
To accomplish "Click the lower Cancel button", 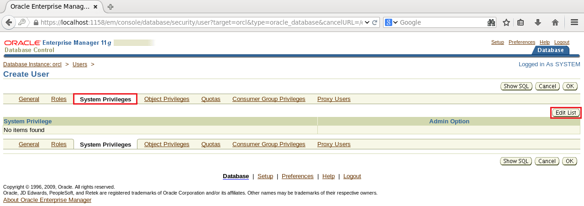I will pyautogui.click(x=547, y=161).
